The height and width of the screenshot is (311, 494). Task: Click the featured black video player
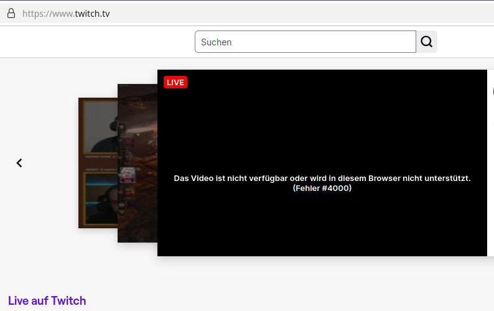322,124
